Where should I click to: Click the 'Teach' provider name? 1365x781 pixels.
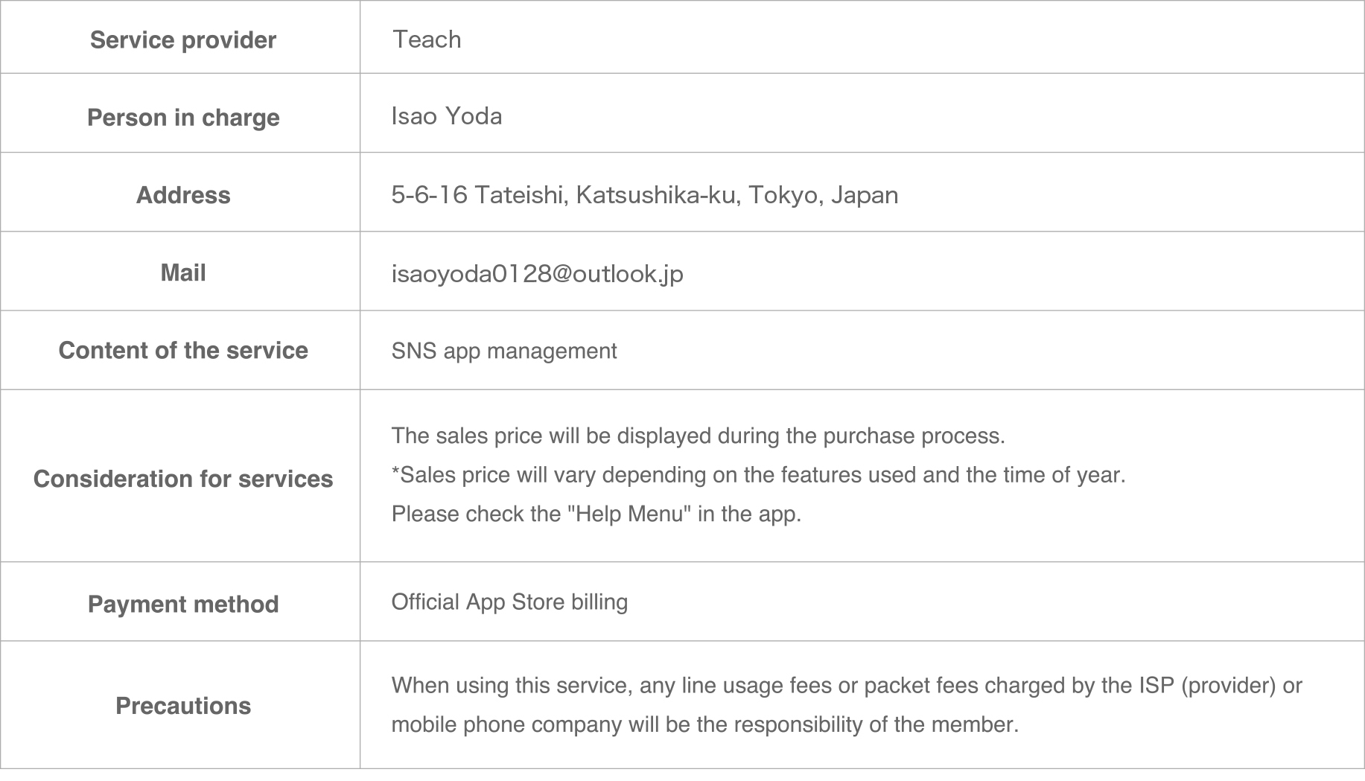point(427,39)
